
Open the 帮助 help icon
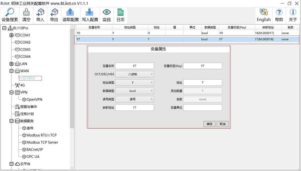[279, 12]
